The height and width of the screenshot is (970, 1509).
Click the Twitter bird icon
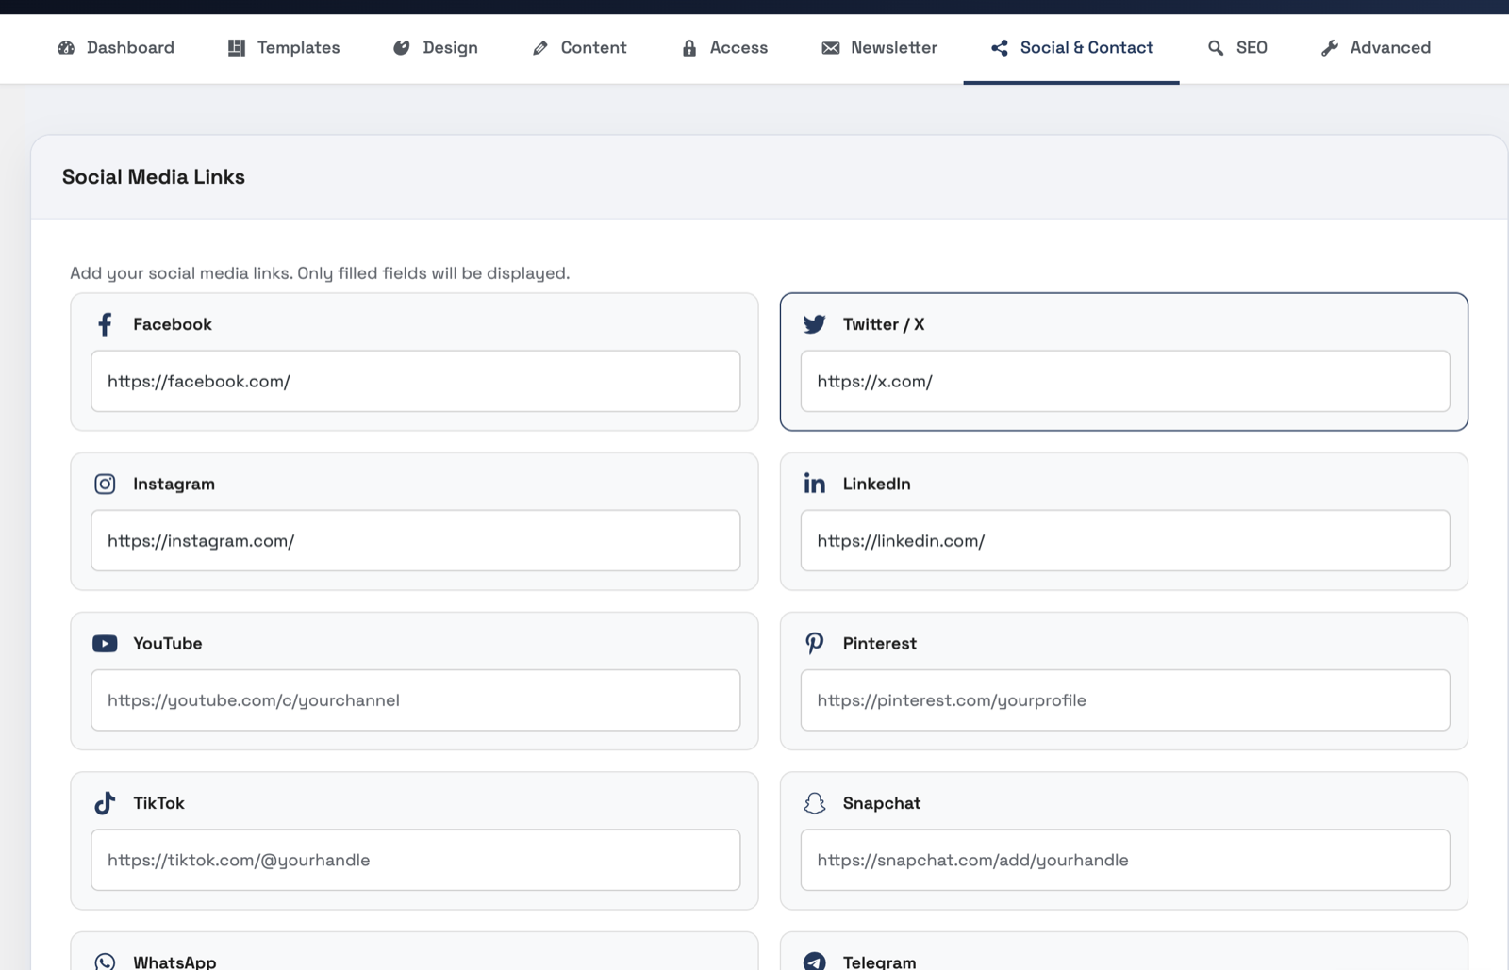tap(814, 324)
